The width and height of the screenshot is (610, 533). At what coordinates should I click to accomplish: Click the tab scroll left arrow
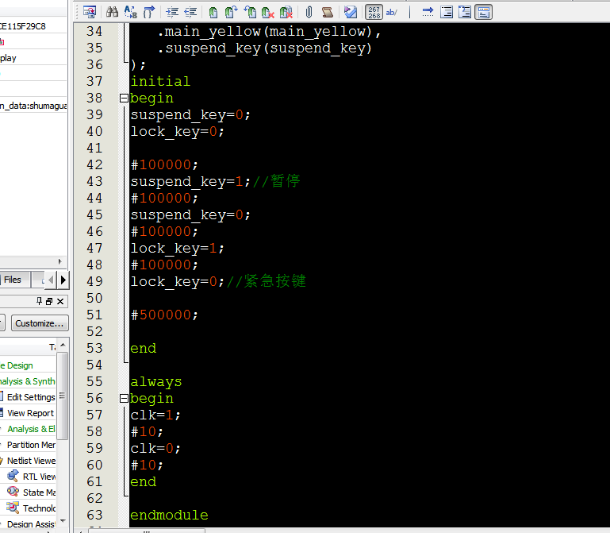tap(51, 280)
